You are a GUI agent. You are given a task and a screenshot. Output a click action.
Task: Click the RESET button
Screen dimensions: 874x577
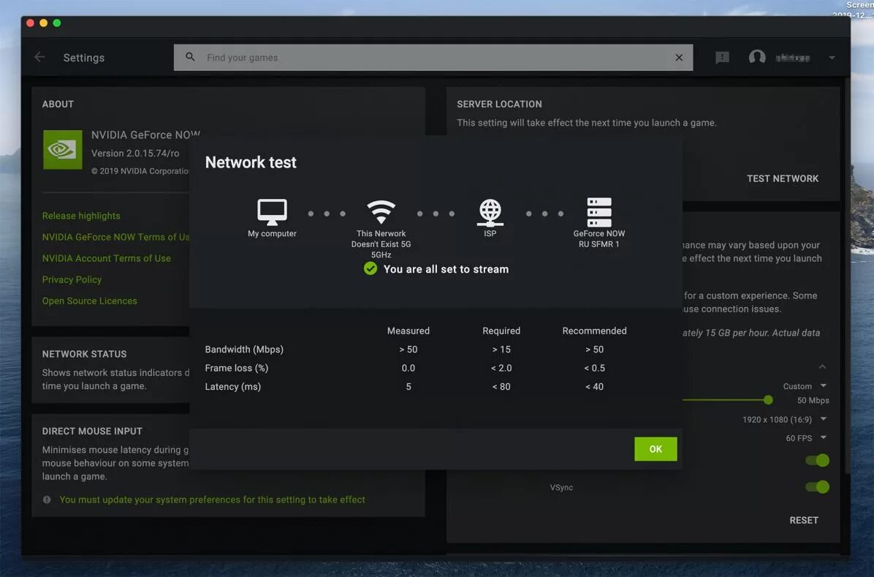[804, 520]
